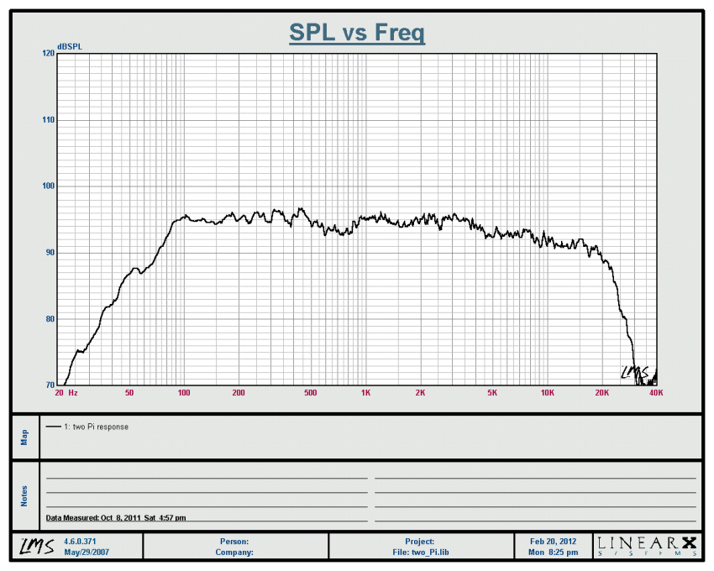Image resolution: width=714 pixels, height=571 pixels.
Task: Click the "File: two_Pi.lib" text
Action: click(x=420, y=553)
